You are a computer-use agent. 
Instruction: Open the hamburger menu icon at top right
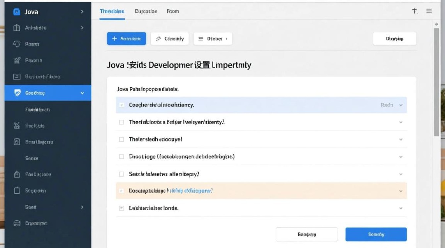click(429, 11)
